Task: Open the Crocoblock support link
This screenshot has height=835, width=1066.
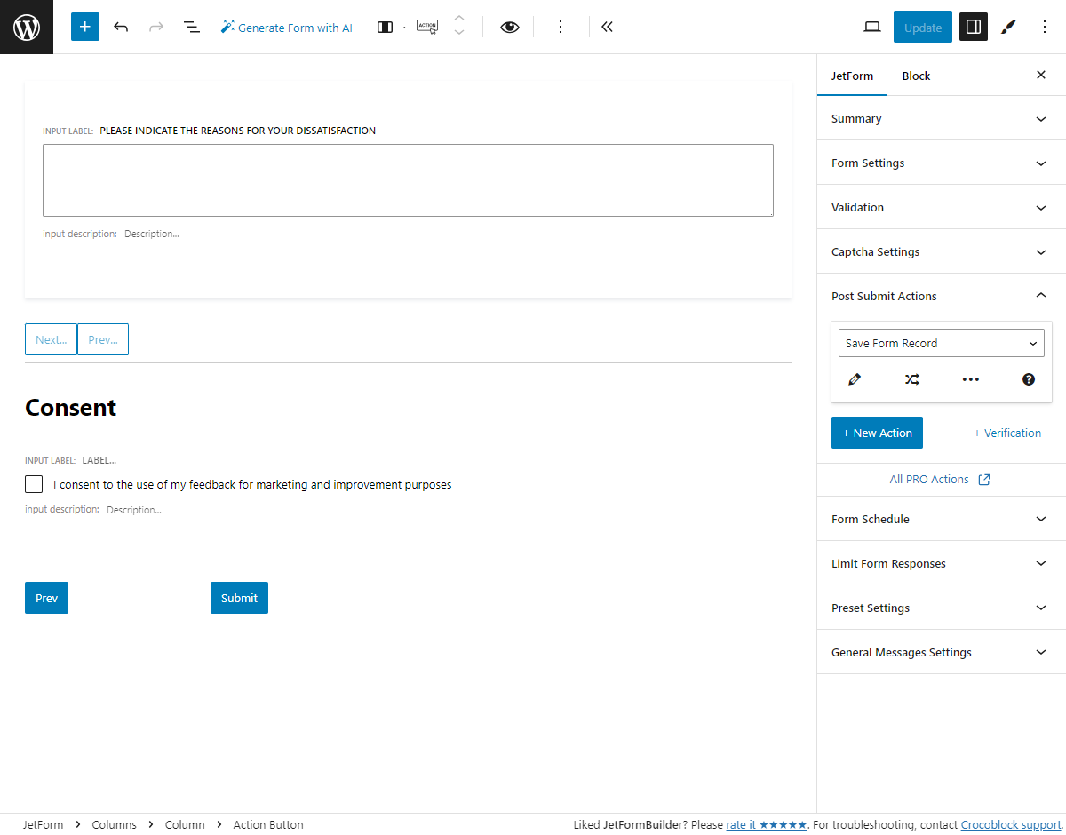Action: pos(1010,824)
